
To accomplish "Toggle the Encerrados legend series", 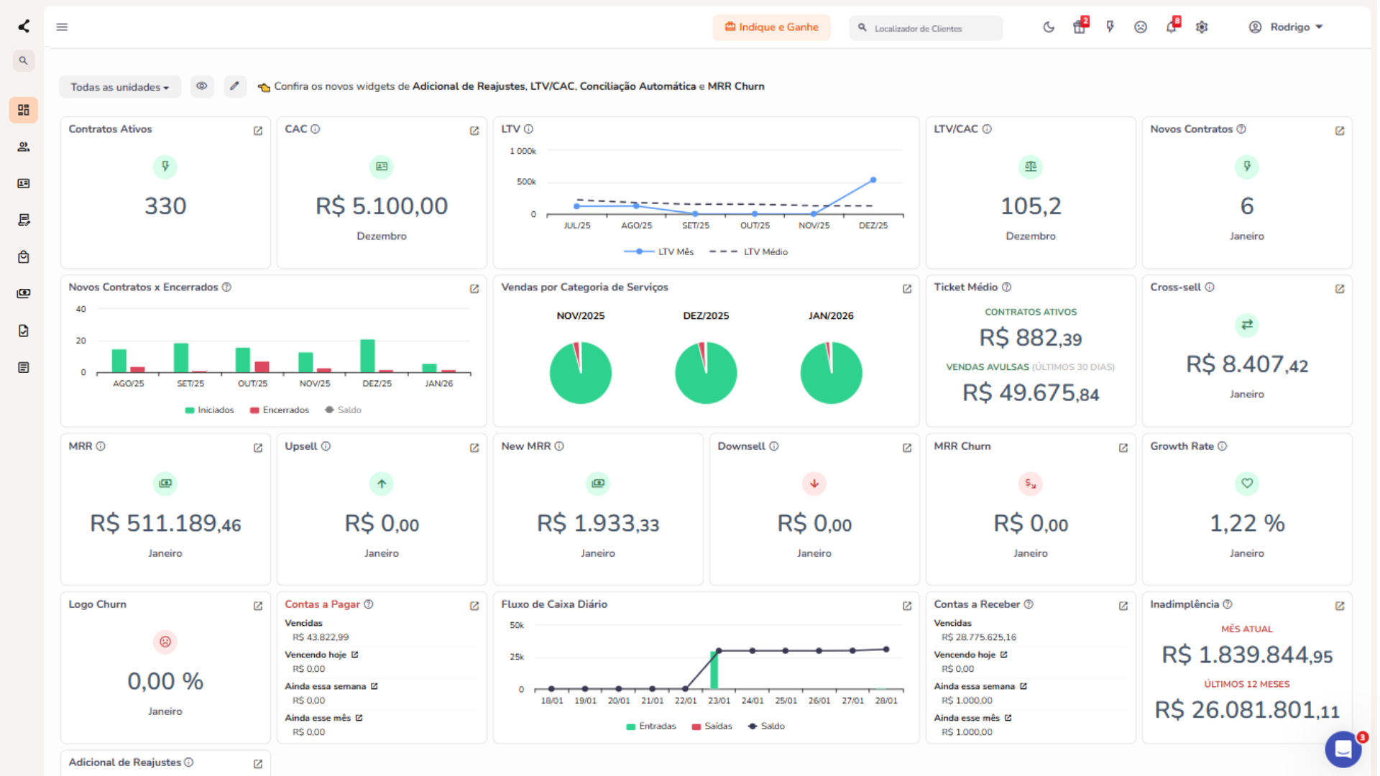I will (x=280, y=410).
